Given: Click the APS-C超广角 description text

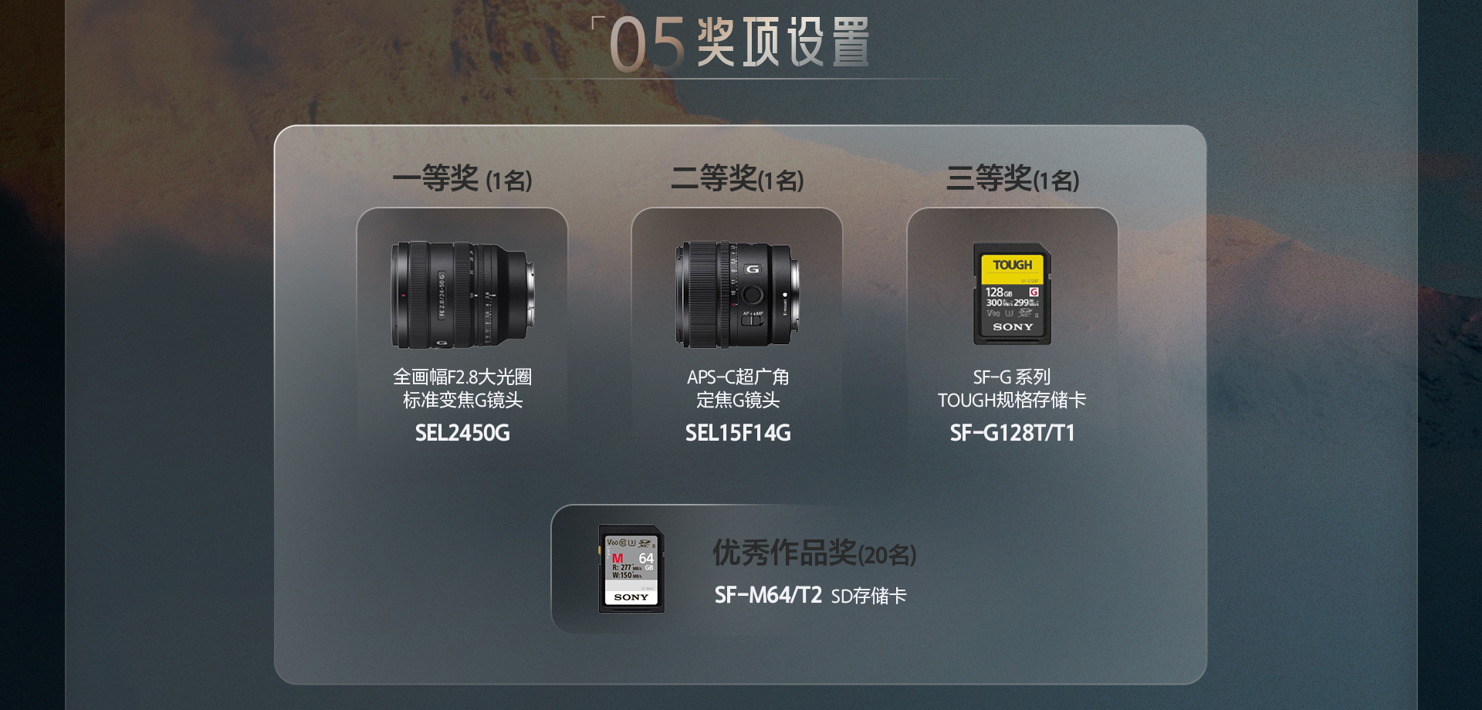Looking at the screenshot, I should point(738,377).
